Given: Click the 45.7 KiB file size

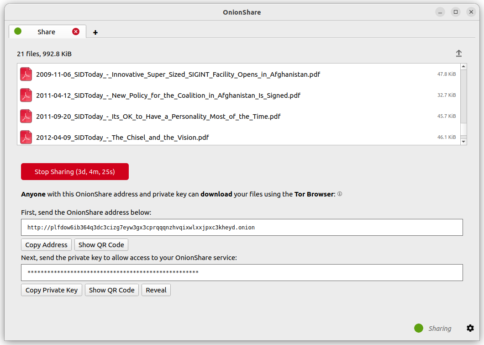Looking at the screenshot, I should (x=447, y=116).
